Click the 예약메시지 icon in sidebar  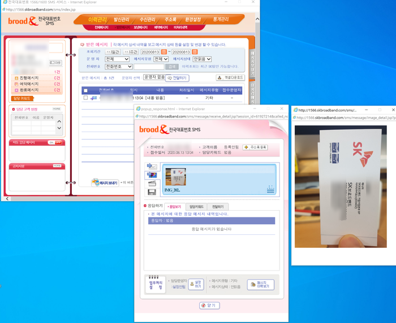16,84
